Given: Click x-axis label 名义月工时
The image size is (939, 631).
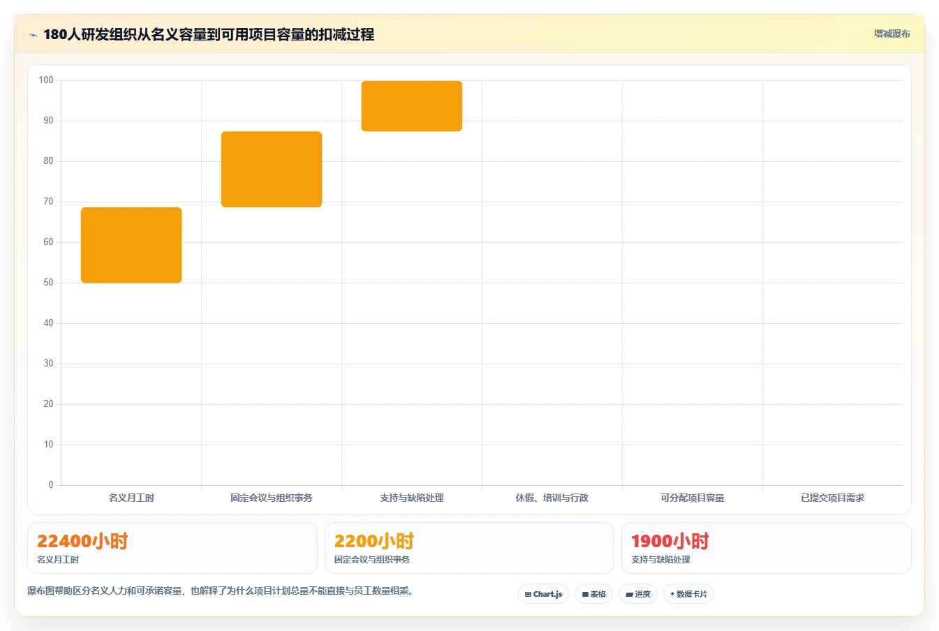Looking at the screenshot, I should (x=131, y=498).
